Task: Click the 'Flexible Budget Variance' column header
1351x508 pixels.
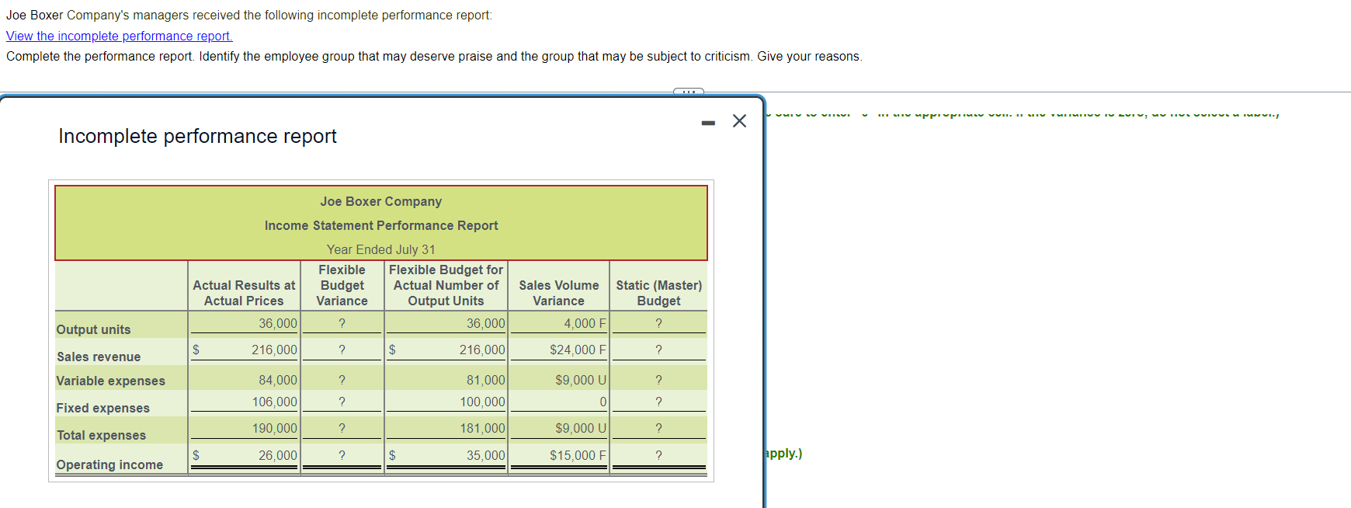Action: coord(342,285)
